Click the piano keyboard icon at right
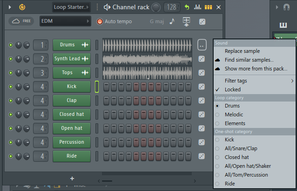 tap(283, 25)
